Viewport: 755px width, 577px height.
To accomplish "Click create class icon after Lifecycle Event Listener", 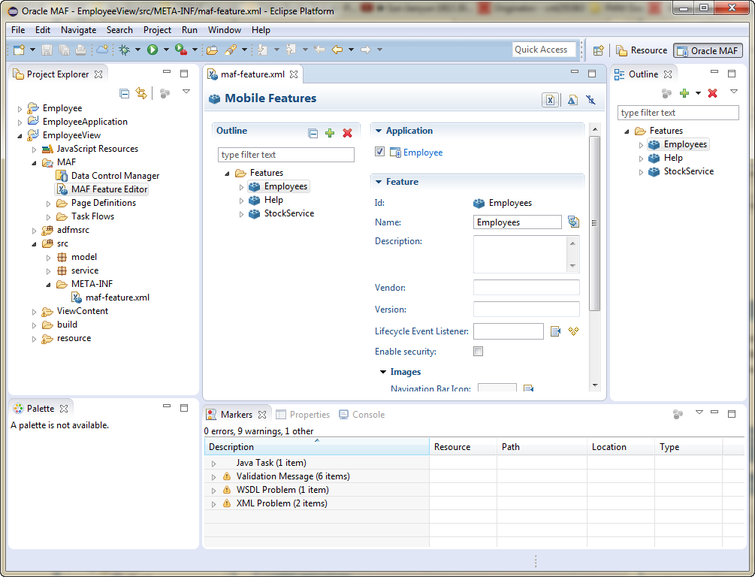I will click(x=573, y=331).
